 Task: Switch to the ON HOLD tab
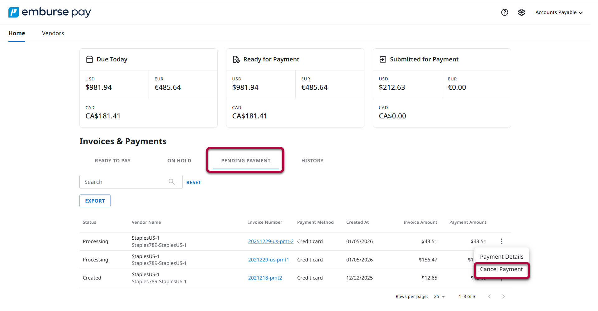click(x=179, y=160)
